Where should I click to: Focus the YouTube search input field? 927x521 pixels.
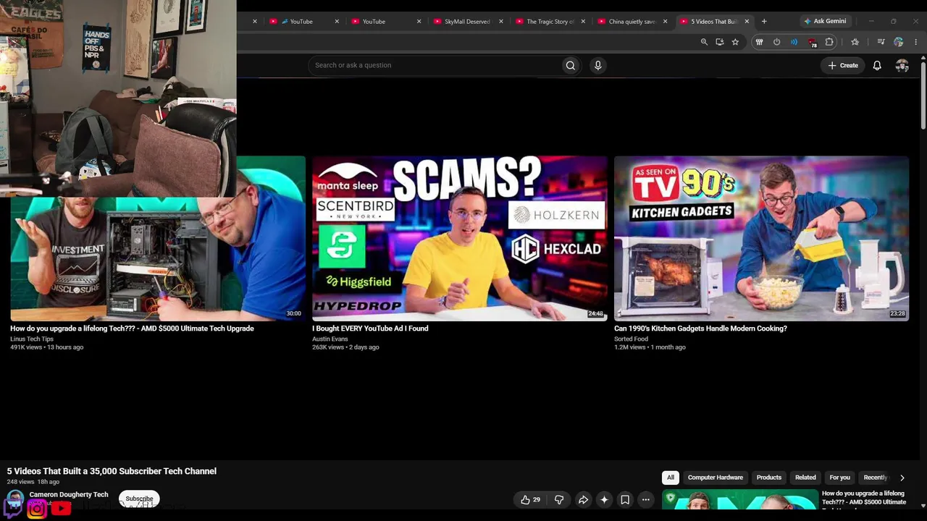[x=435, y=65]
